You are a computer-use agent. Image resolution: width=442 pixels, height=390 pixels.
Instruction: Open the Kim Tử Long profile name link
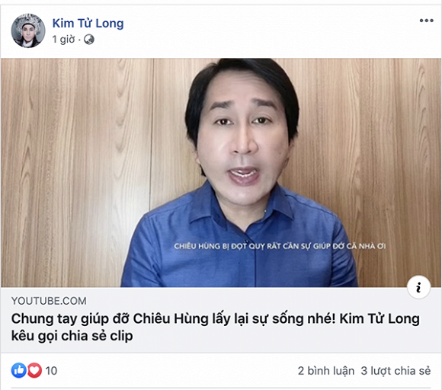(x=88, y=23)
